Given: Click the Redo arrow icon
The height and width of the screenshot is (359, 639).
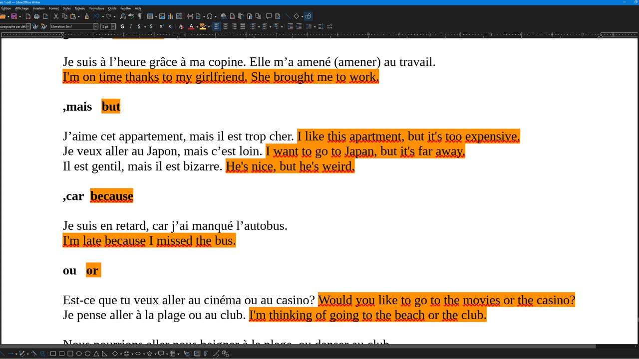Looking at the screenshot, I should [x=108, y=16].
